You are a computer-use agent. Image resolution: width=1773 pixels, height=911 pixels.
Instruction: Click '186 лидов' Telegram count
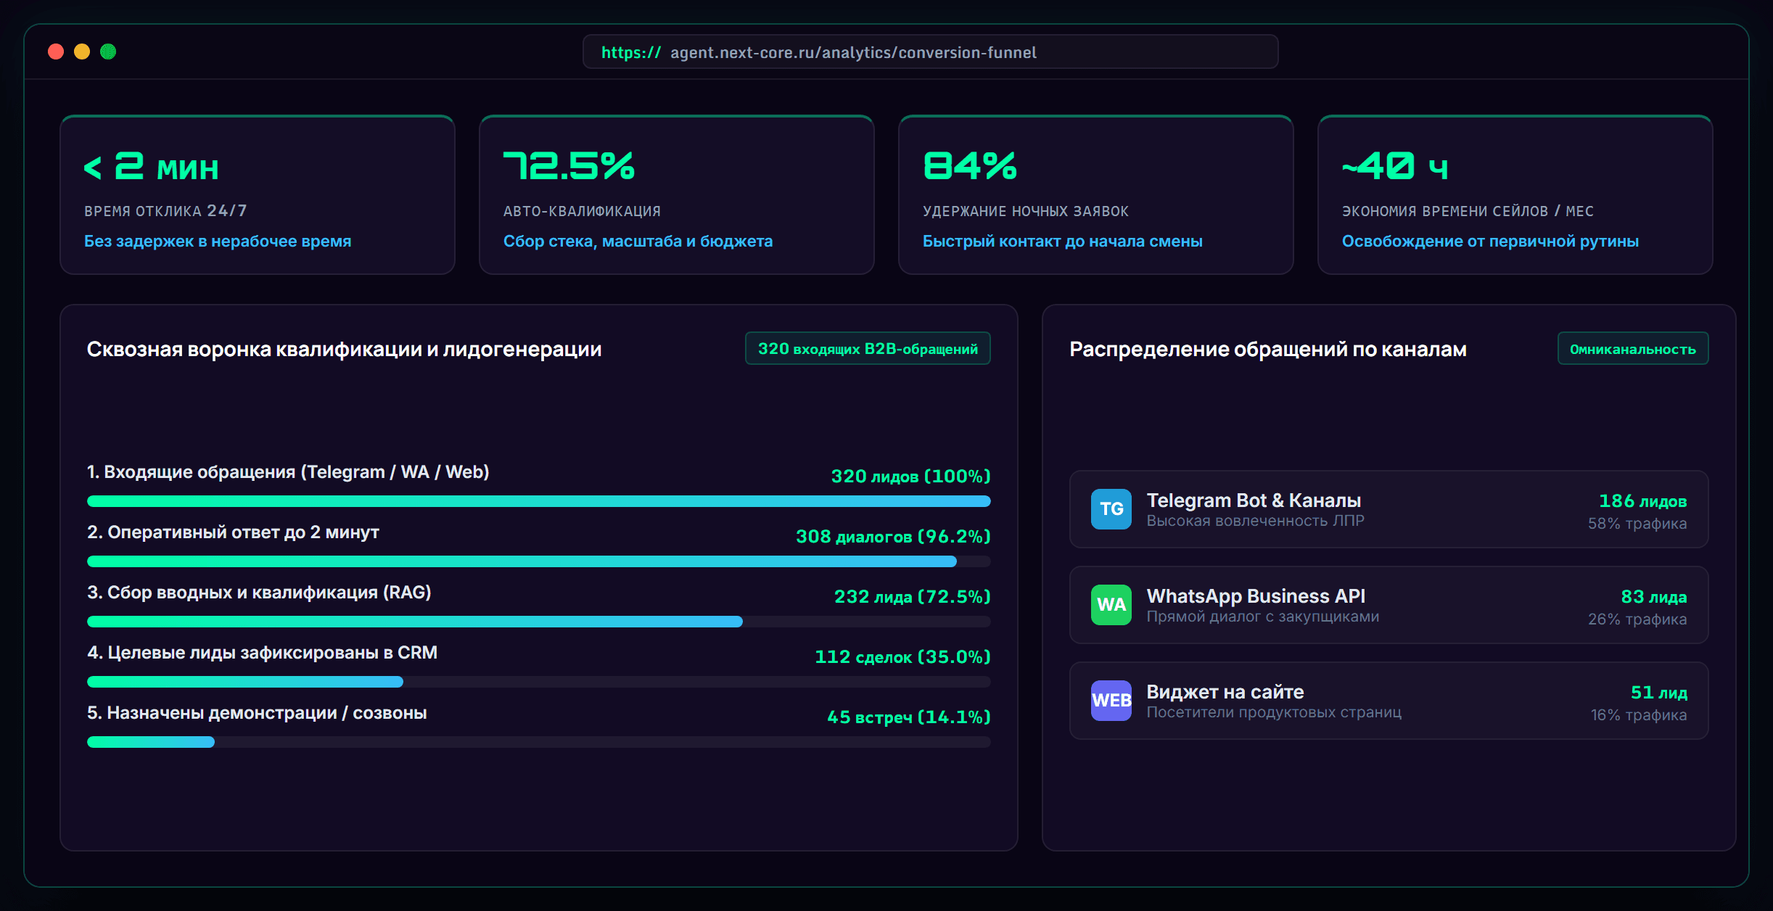click(x=1643, y=501)
